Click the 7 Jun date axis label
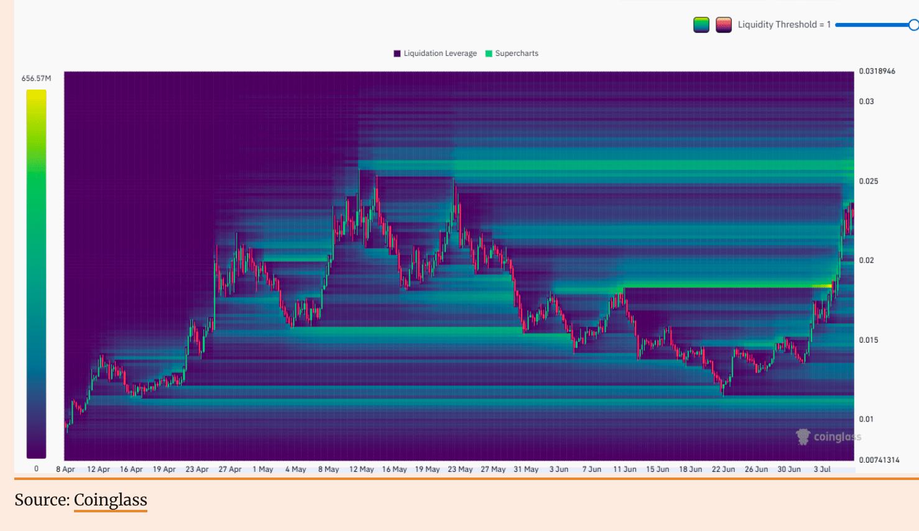The width and height of the screenshot is (919, 531). pos(591,469)
